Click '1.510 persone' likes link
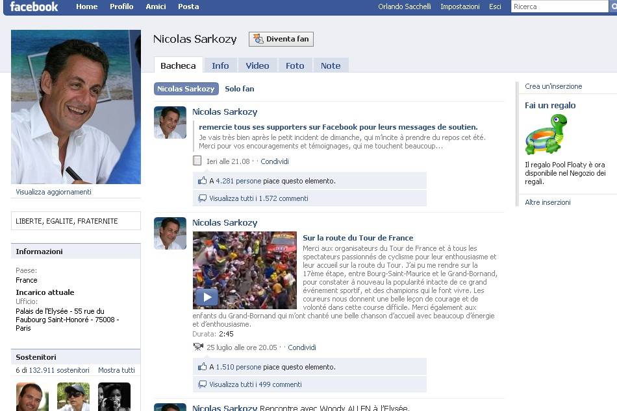 [x=238, y=367]
